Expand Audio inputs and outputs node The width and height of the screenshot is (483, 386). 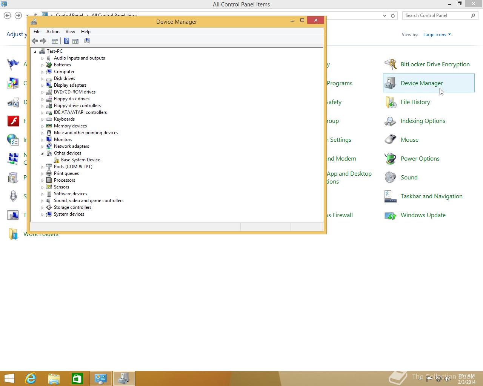(x=43, y=58)
